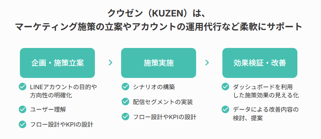
Task: Click check icon next to シナリオの構築
Action: pyautogui.click(x=125, y=87)
